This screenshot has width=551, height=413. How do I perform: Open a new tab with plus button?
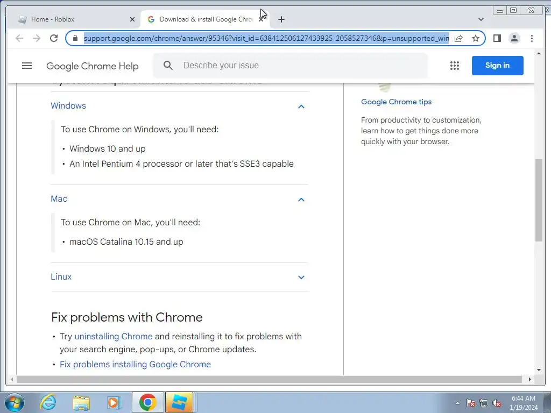pyautogui.click(x=281, y=19)
